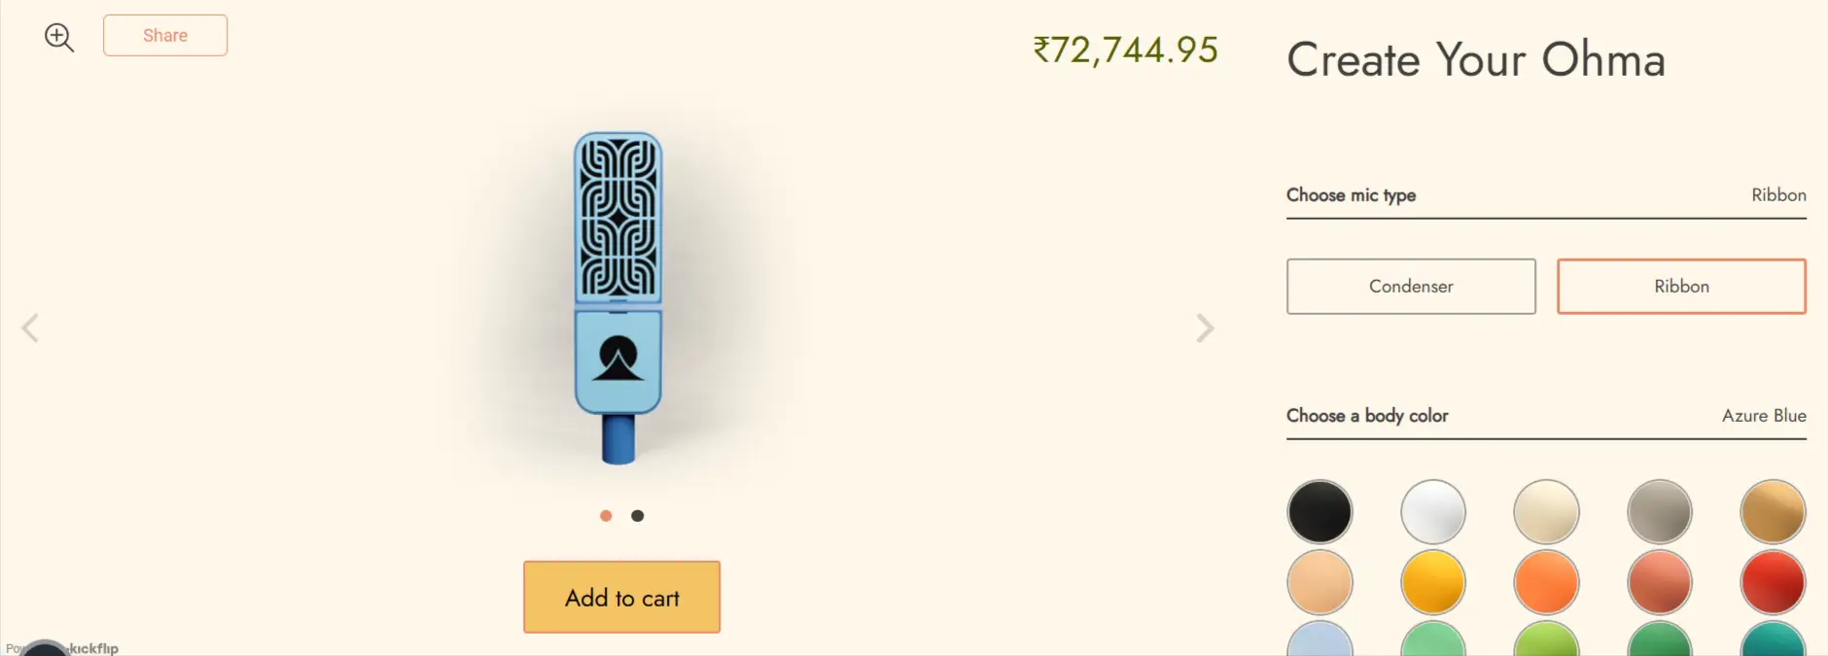Viewport: 1828px width, 656px height.
Task: Collapse the Choose a body color section
Action: pos(1546,416)
